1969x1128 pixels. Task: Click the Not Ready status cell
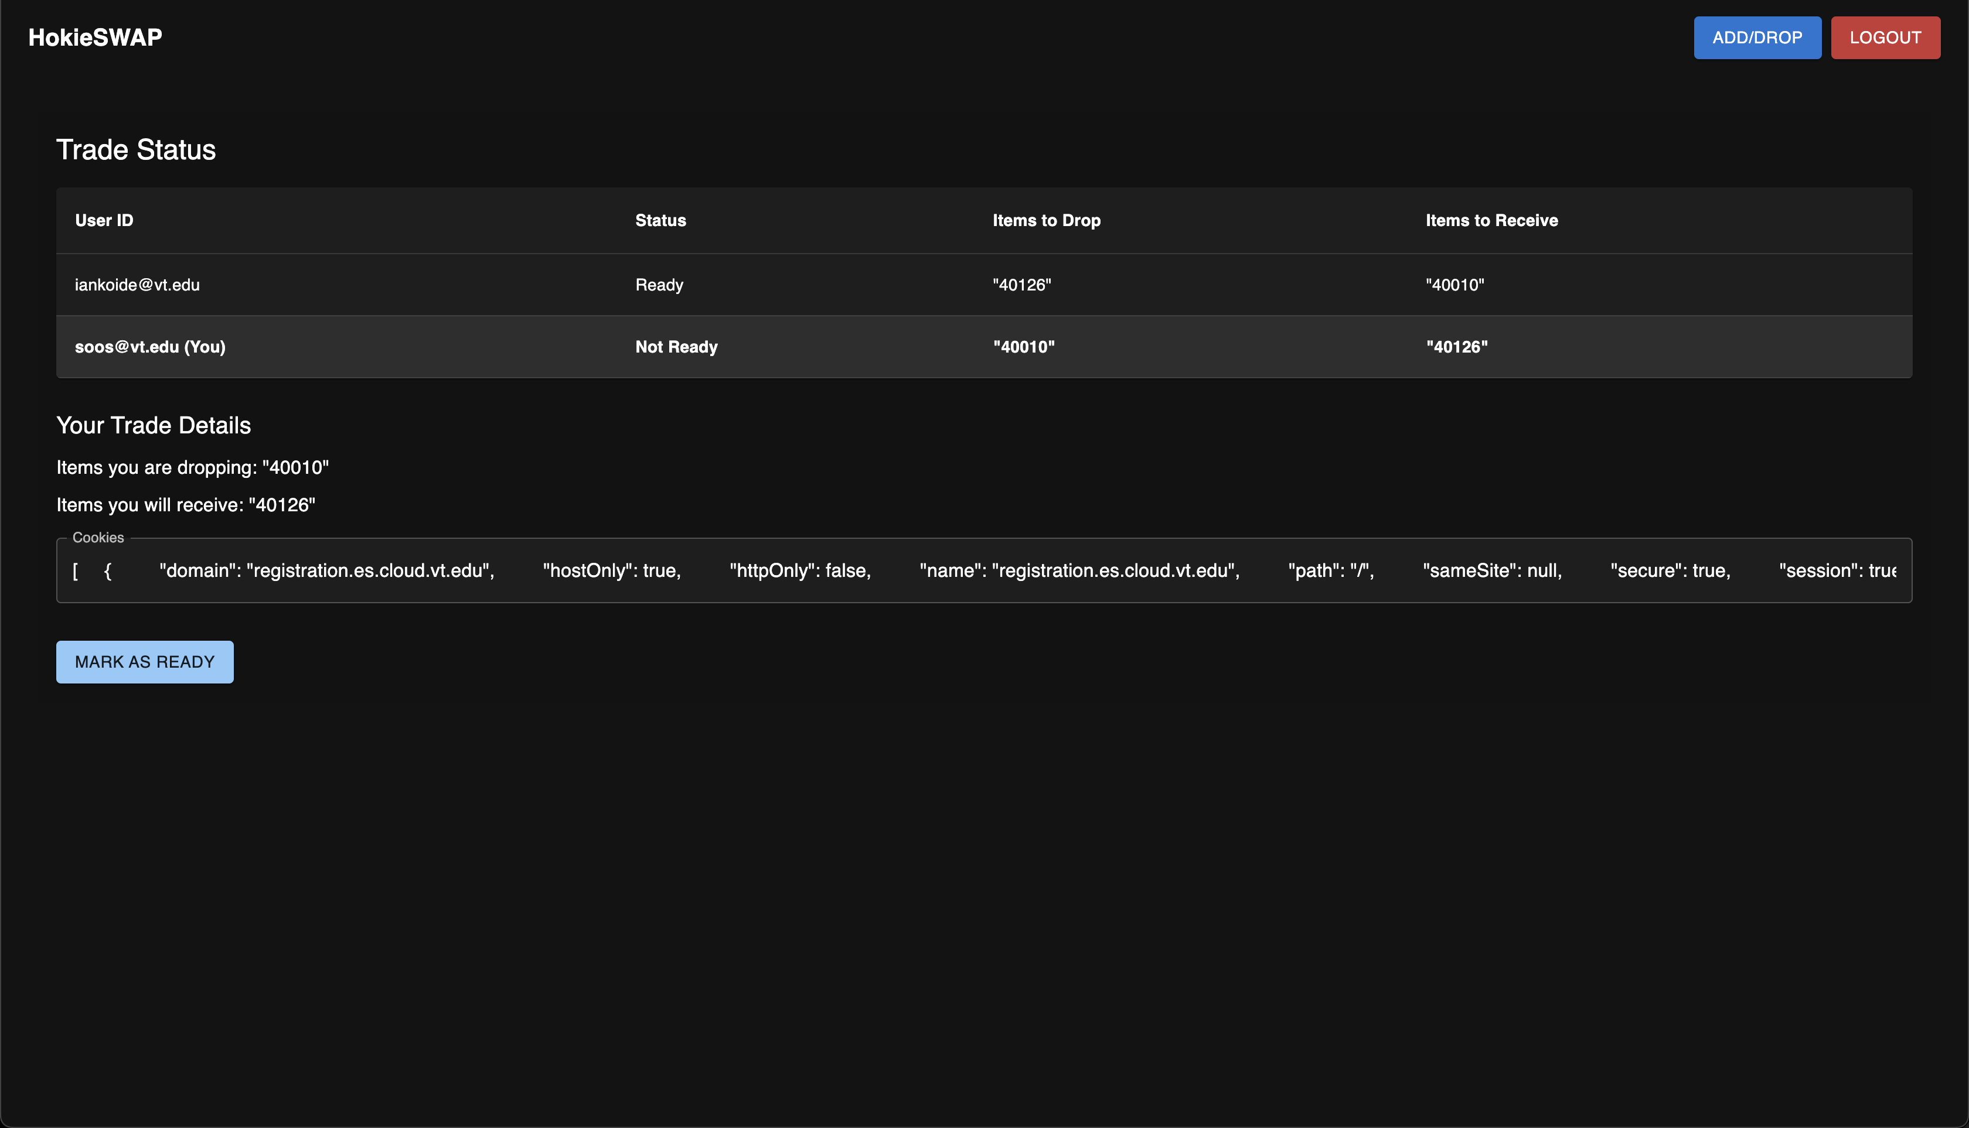[676, 347]
